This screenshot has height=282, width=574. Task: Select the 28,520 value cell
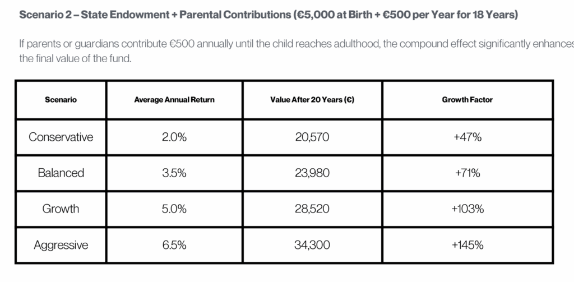[312, 209]
